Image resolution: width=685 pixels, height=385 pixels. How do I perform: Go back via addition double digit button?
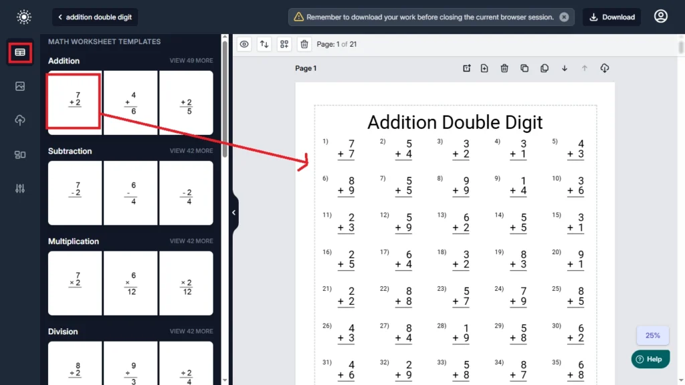click(95, 17)
